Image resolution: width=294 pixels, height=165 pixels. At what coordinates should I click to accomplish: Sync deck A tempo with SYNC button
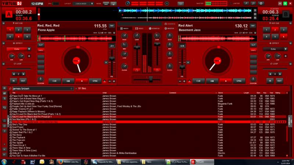[x=95, y=81]
